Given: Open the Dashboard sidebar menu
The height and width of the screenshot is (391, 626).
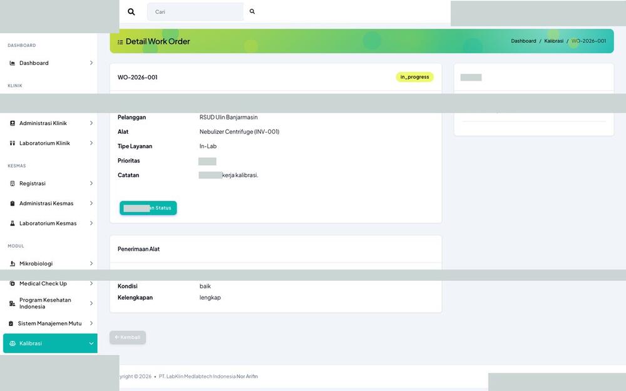Looking at the screenshot, I should 50,63.
